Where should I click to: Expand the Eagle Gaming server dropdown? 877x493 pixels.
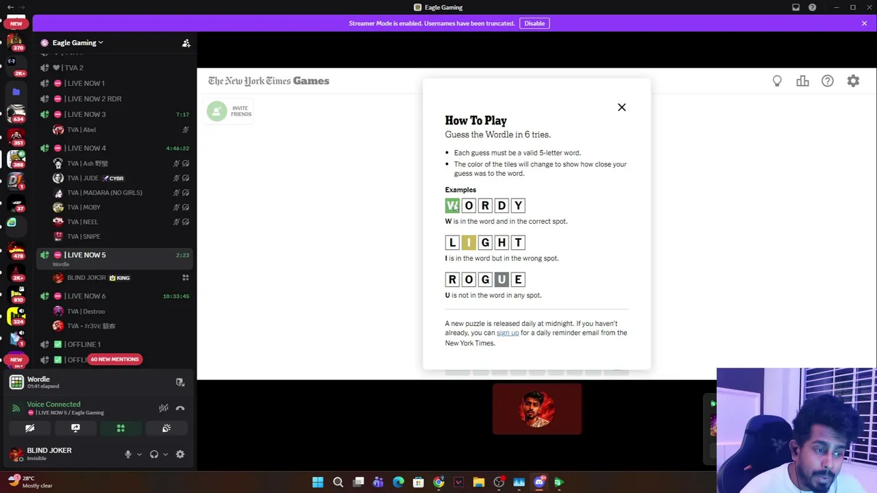click(77, 42)
